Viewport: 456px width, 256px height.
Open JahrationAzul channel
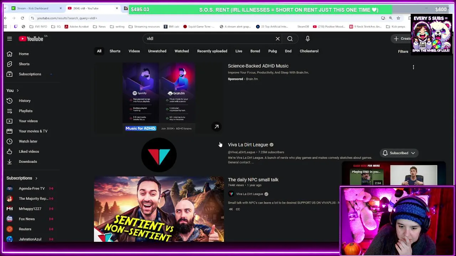[x=30, y=239]
